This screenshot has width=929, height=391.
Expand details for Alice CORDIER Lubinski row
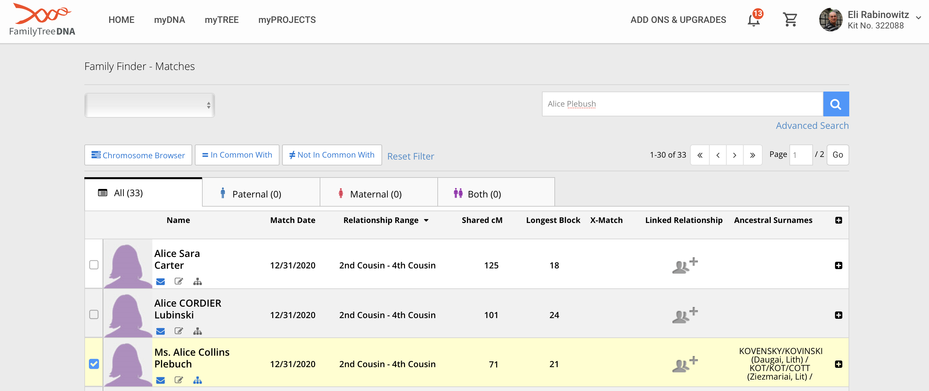[838, 315]
